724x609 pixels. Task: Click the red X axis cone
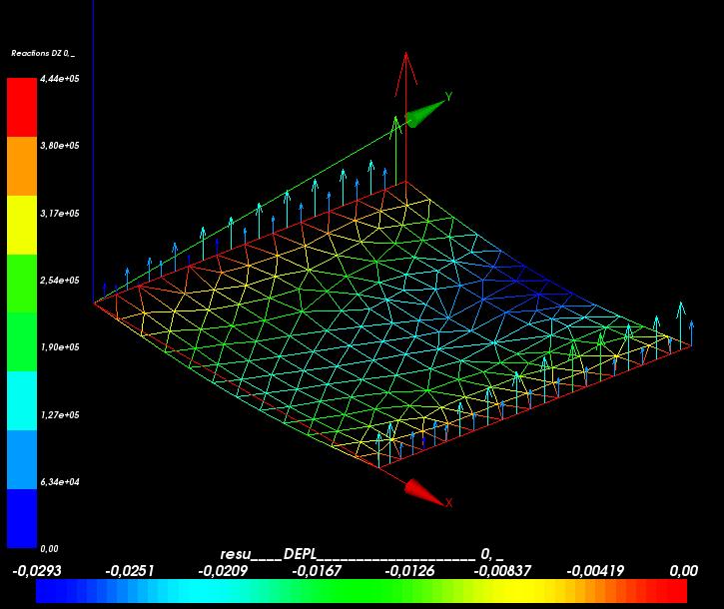(x=424, y=492)
